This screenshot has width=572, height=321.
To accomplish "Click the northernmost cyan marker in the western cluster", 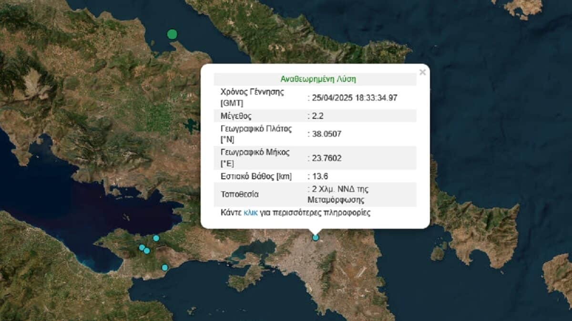I will [x=156, y=238].
